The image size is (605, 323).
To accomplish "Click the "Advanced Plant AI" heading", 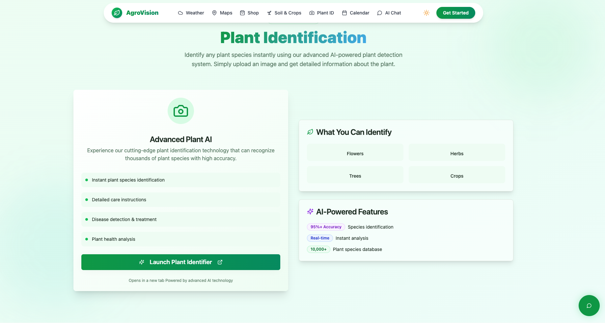I will (x=181, y=139).
